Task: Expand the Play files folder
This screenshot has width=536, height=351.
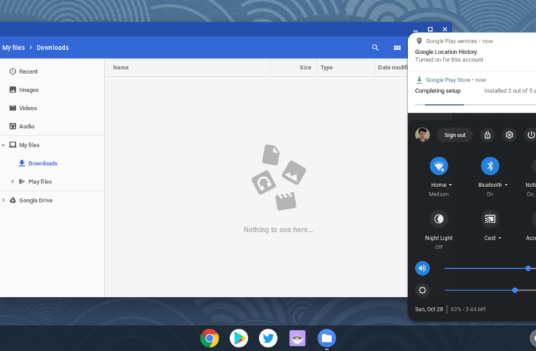Action: (x=12, y=181)
